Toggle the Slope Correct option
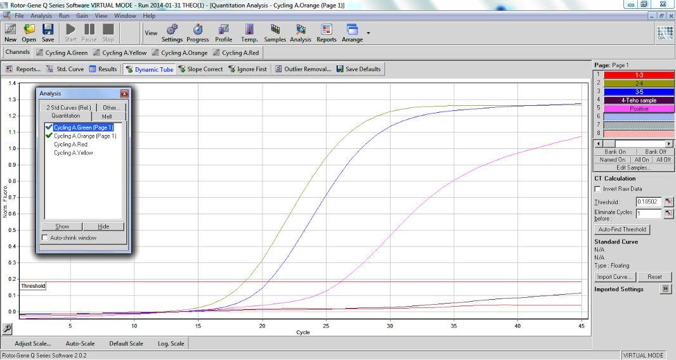Screen dimensions: 676x360 (x=200, y=69)
